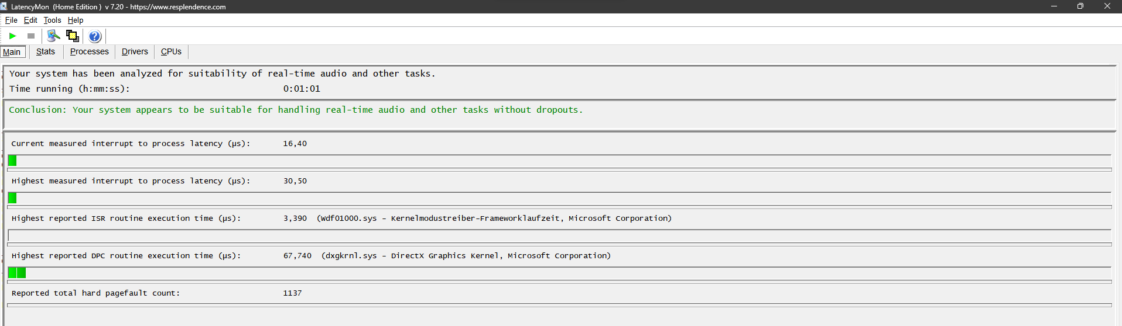Switch to the Stats tab
This screenshot has height=326, width=1122.
tap(46, 52)
